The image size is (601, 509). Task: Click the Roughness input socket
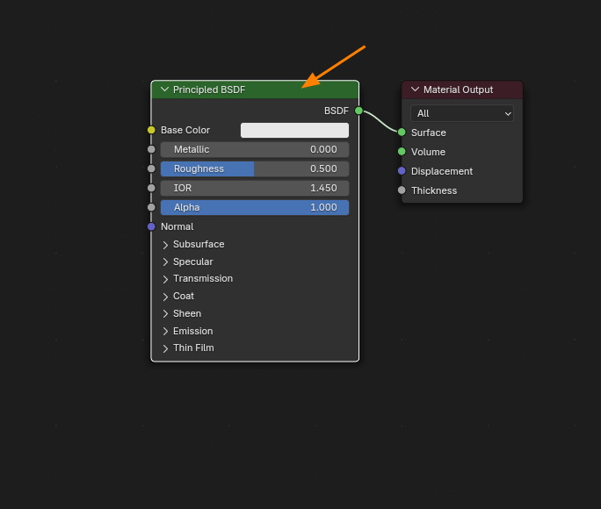pos(151,168)
